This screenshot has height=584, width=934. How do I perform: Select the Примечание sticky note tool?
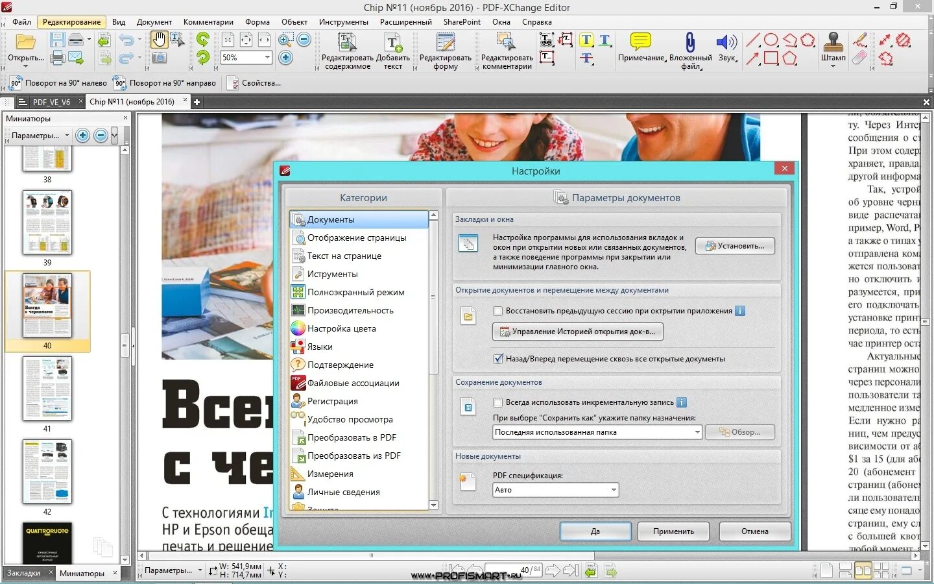(641, 47)
